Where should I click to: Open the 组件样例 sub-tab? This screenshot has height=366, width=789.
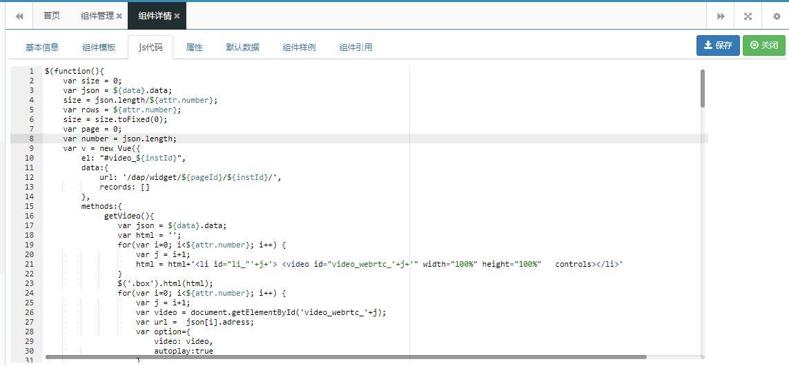pyautogui.click(x=300, y=48)
